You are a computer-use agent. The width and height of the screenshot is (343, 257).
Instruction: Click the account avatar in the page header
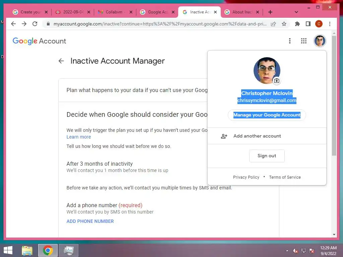pos(320,41)
